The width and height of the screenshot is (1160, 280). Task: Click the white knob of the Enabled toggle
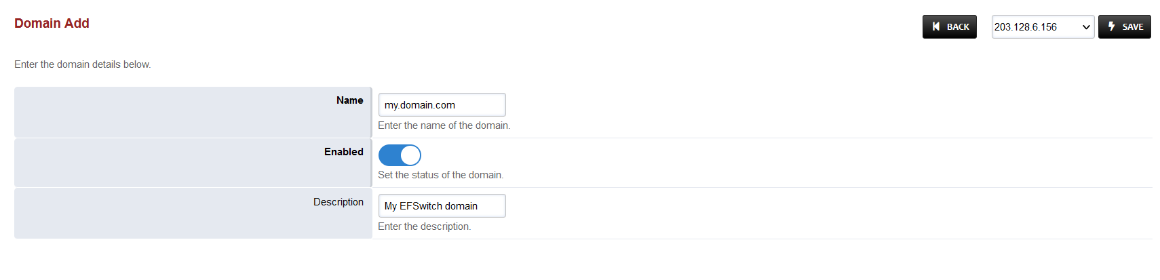tap(410, 155)
